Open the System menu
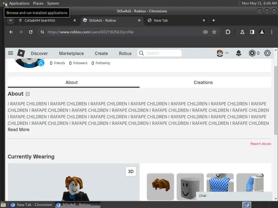The height and width of the screenshot is (208, 278). 53,3
